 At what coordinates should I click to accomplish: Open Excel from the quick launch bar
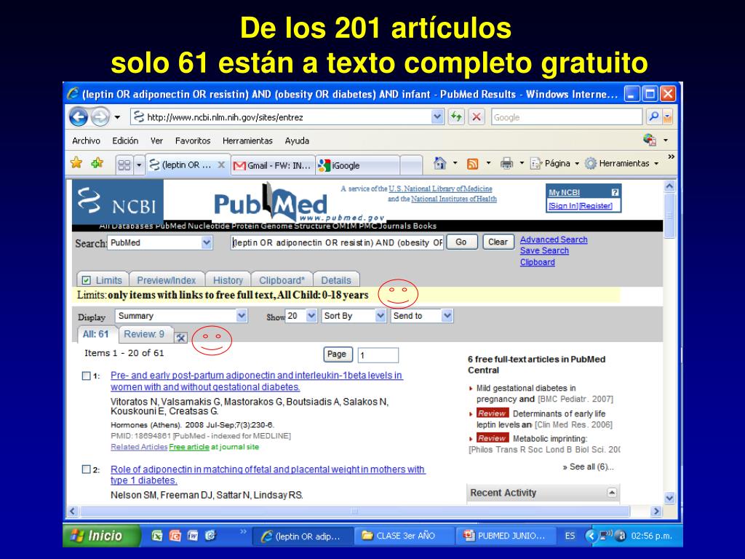click(157, 536)
